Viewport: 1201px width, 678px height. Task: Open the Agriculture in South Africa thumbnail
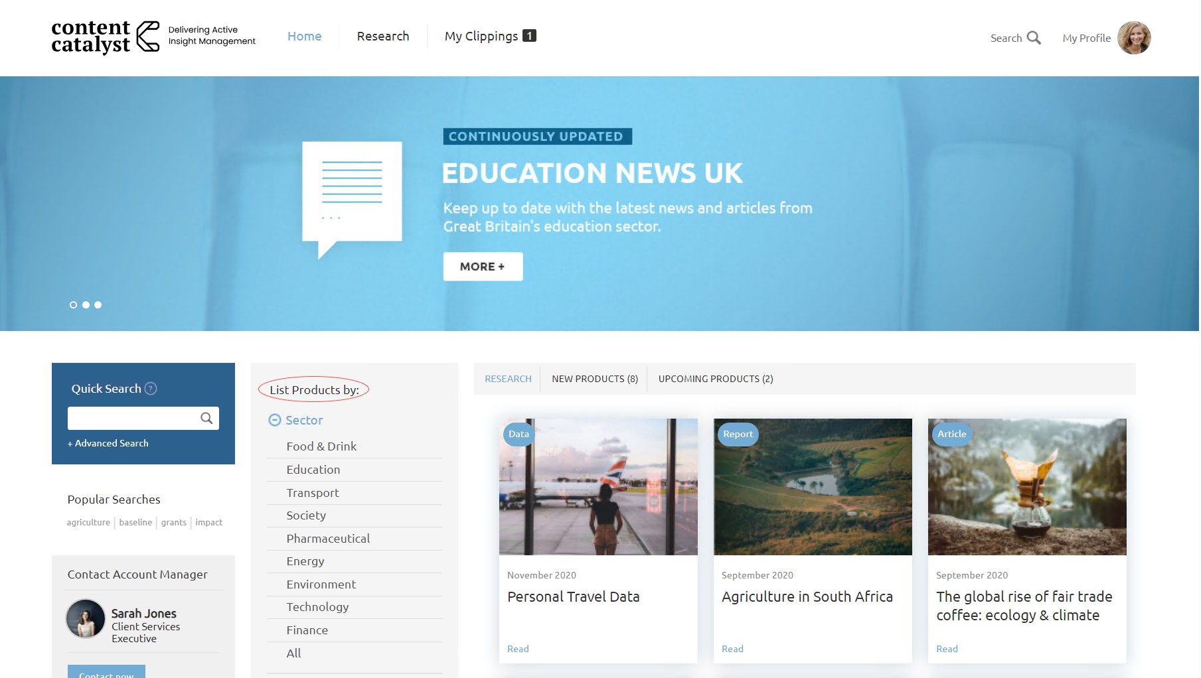[812, 487]
